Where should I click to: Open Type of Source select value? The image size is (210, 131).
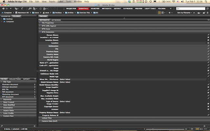coord(65,102)
